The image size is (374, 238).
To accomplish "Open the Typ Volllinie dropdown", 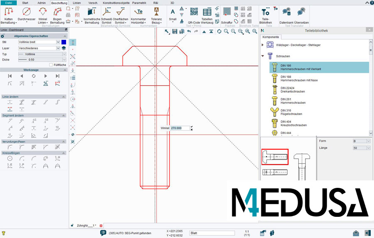I will coord(64,54).
